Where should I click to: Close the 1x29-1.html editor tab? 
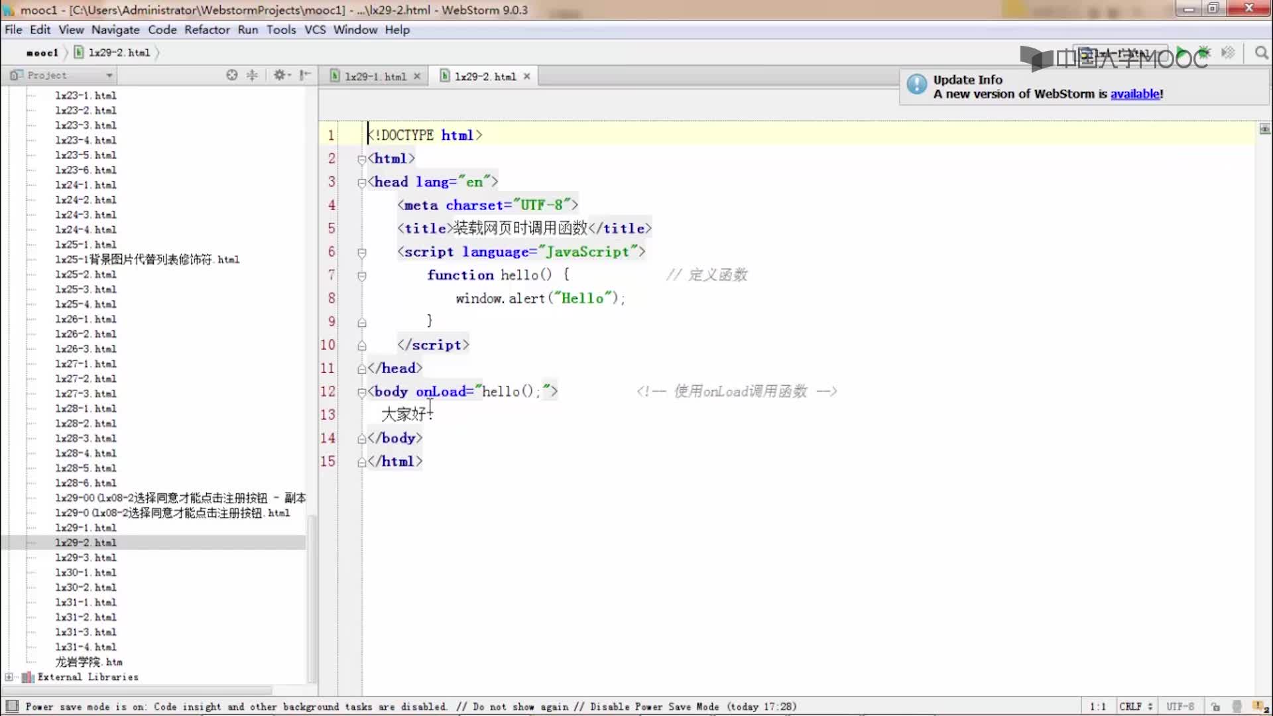coord(417,76)
